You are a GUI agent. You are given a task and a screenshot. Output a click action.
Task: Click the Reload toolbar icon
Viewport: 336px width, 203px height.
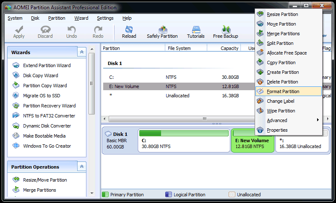[x=129, y=30]
